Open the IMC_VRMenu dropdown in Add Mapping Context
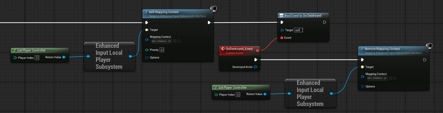 point(161,41)
